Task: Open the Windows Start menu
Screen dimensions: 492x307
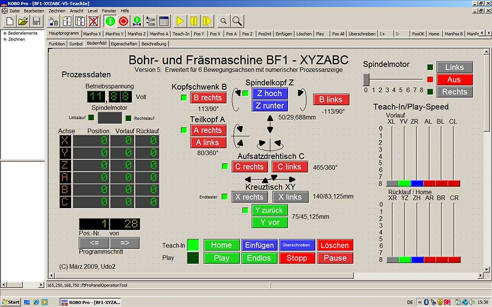Action: [x=11, y=302]
